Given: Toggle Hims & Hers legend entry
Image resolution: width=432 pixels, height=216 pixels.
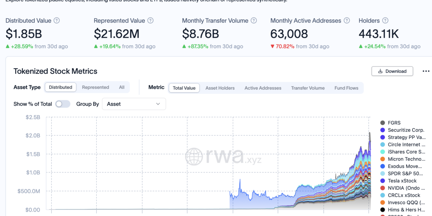Looking at the screenshot, I should pyautogui.click(x=403, y=210).
